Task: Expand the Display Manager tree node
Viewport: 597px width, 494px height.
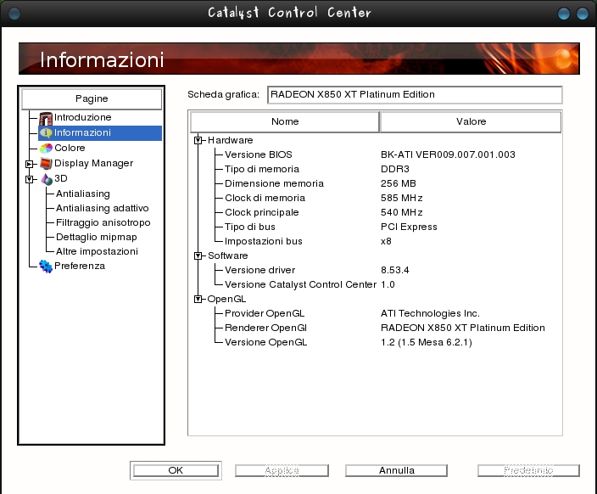Action: click(x=30, y=164)
